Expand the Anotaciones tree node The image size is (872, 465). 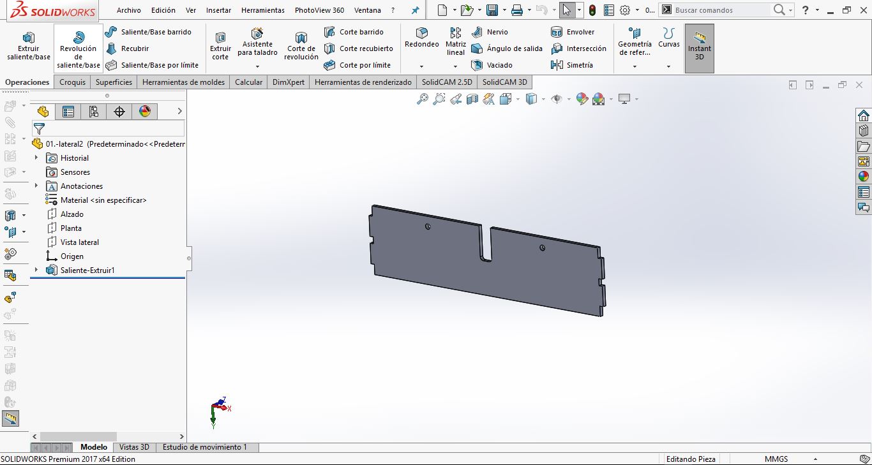[x=36, y=186]
